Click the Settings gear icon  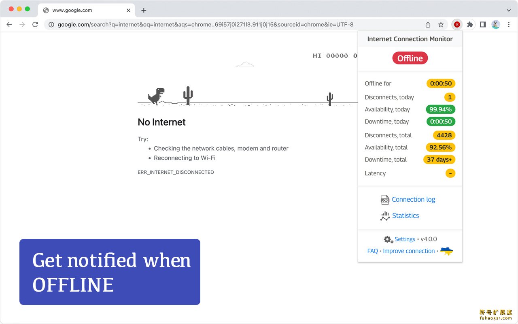pyautogui.click(x=388, y=239)
